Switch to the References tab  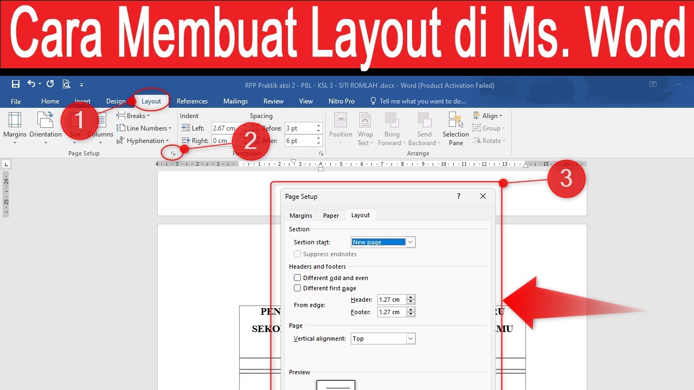[192, 101]
